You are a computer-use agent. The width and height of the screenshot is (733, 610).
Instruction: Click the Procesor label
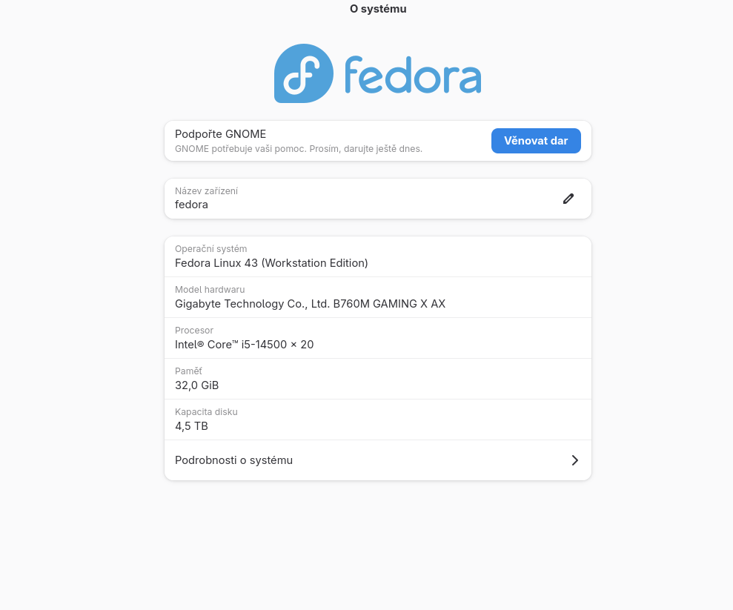(194, 331)
